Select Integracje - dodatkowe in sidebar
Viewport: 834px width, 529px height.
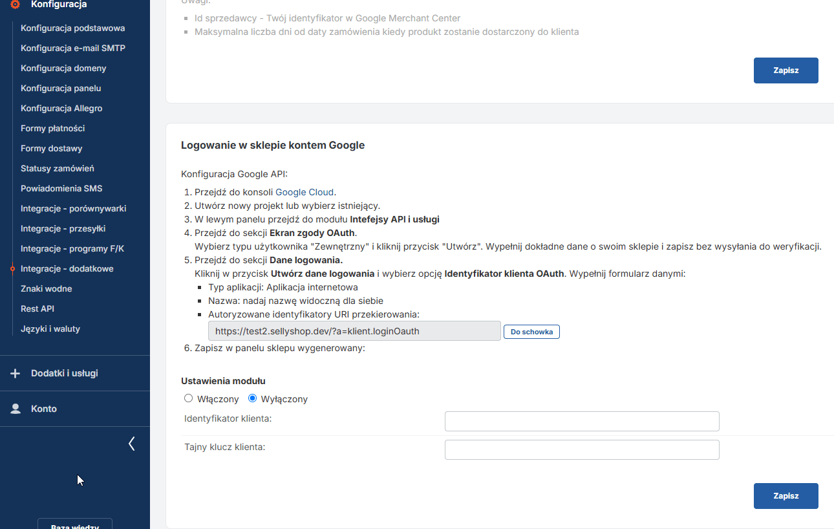[67, 269]
